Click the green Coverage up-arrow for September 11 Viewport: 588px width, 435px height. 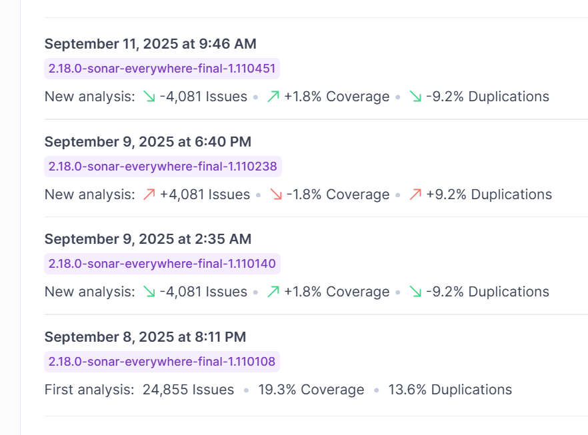coord(273,97)
